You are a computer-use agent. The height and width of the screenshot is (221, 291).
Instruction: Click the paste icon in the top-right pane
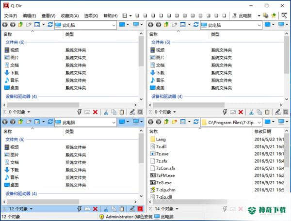point(267,112)
